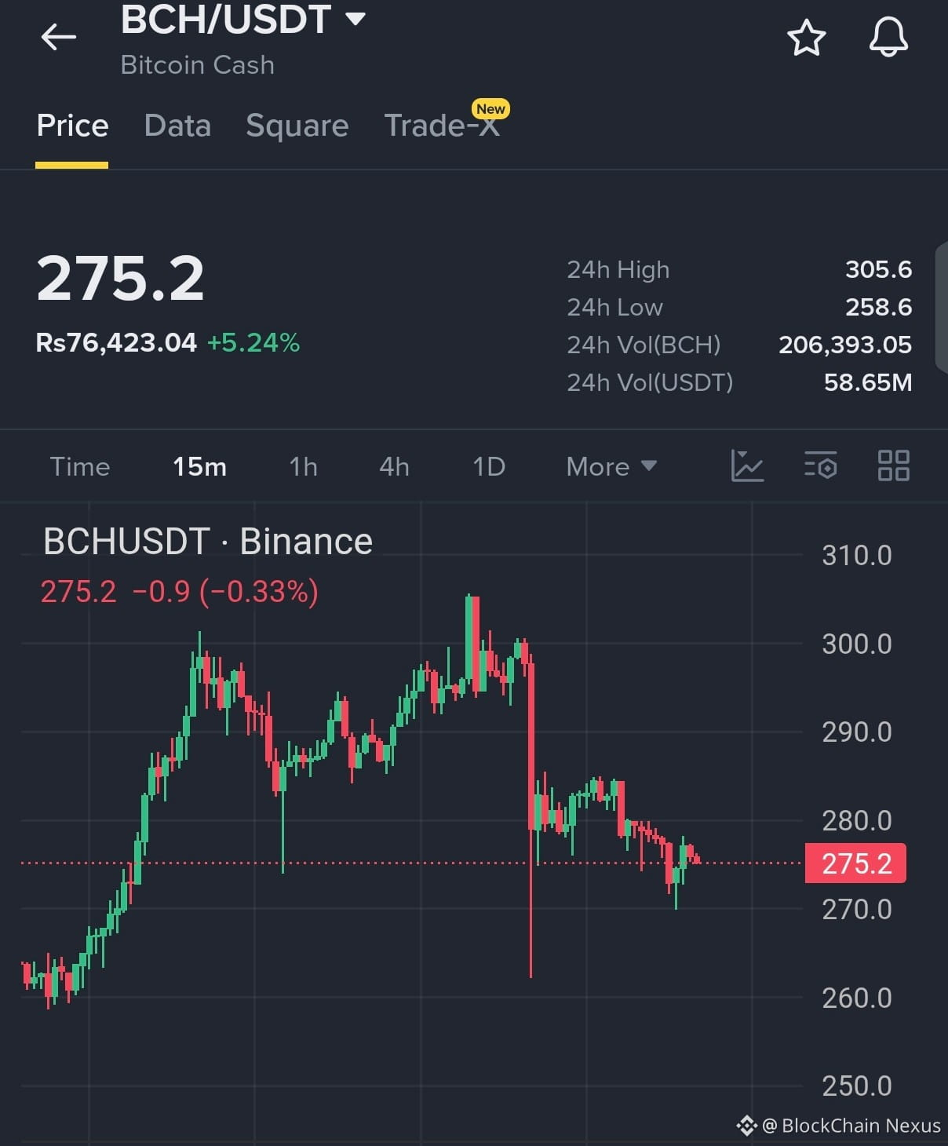
Task: Open the four-square grid layout icon
Action: coord(893,466)
